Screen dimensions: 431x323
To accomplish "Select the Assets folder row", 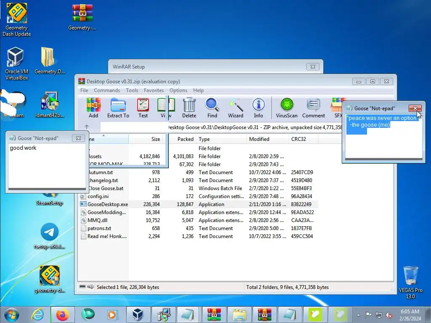I will click(x=203, y=156).
